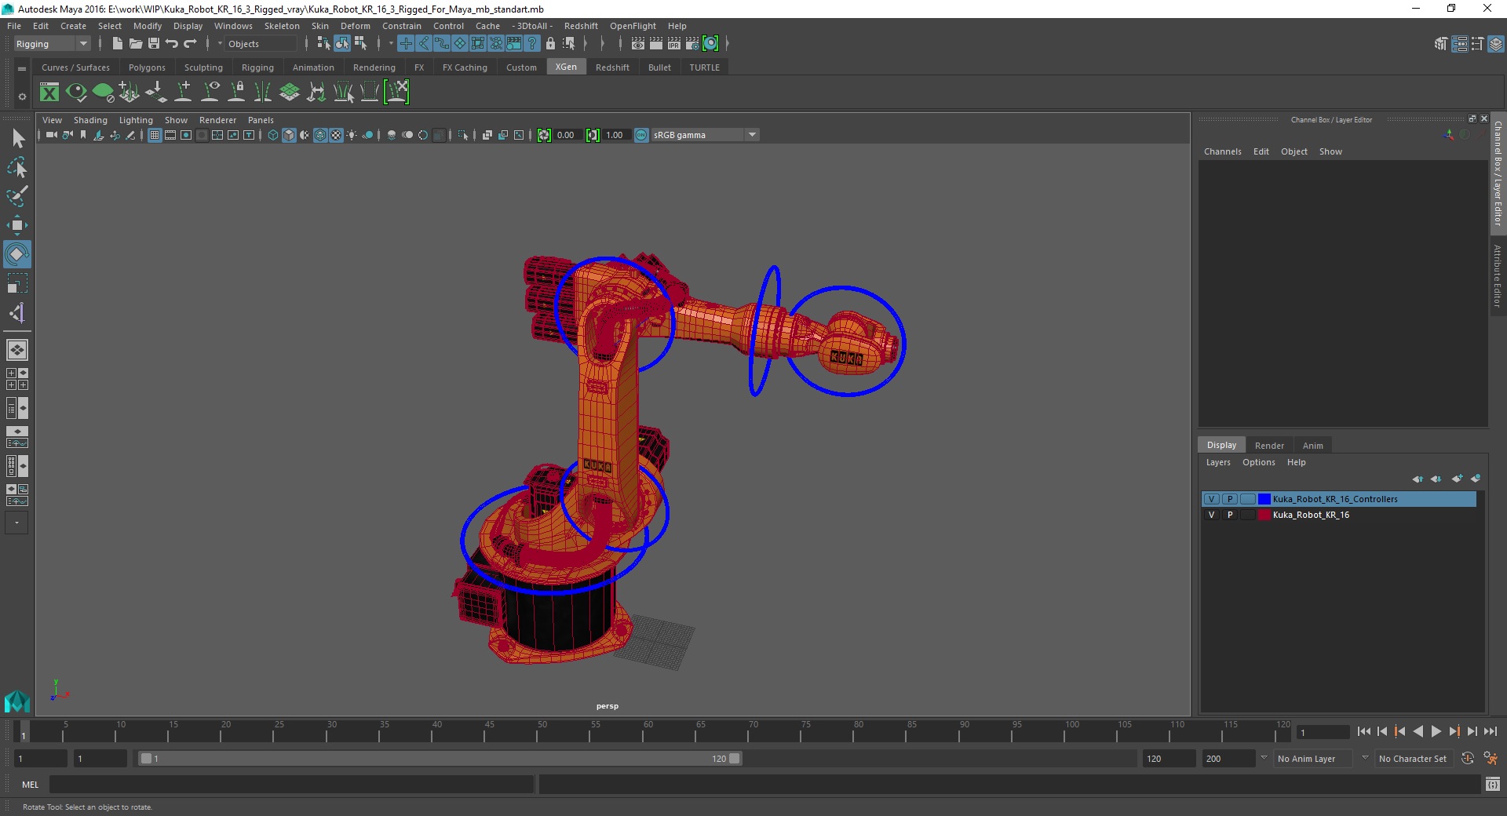The image size is (1507, 816).
Task: Open the Script Editor button
Action: [x=1493, y=785]
